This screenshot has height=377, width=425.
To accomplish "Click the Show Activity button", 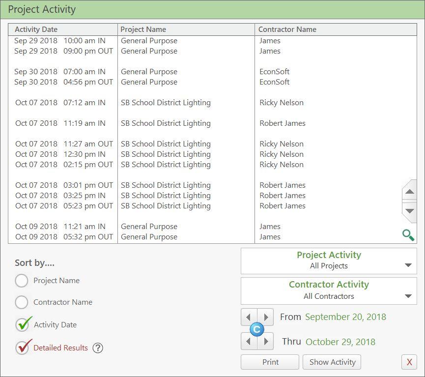I will [x=332, y=362].
